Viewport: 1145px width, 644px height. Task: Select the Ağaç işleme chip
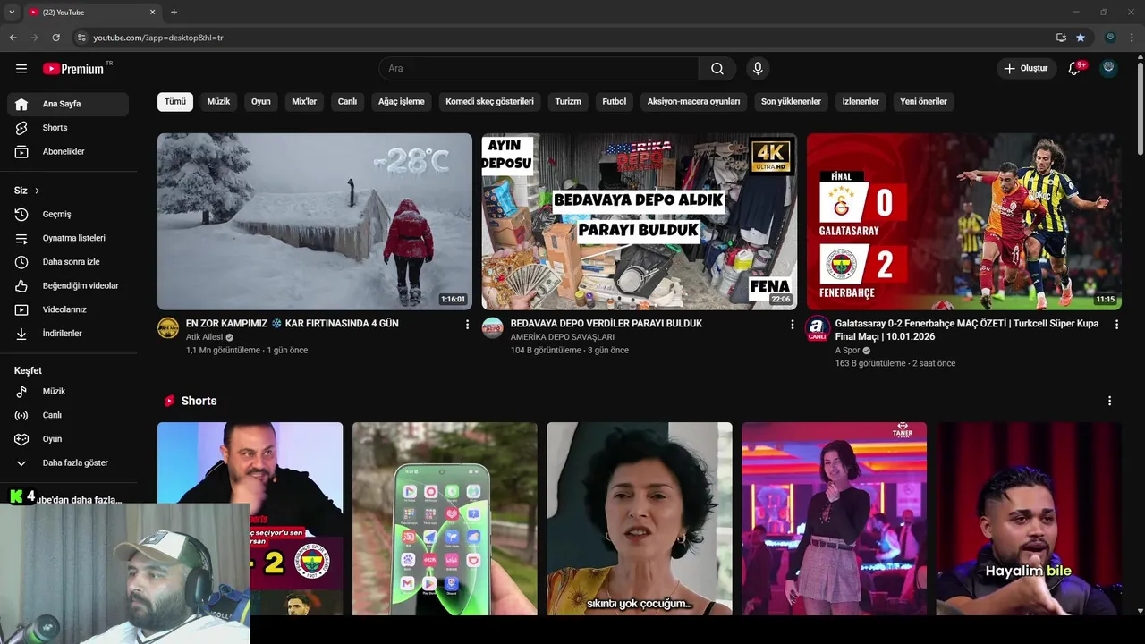[x=402, y=102]
